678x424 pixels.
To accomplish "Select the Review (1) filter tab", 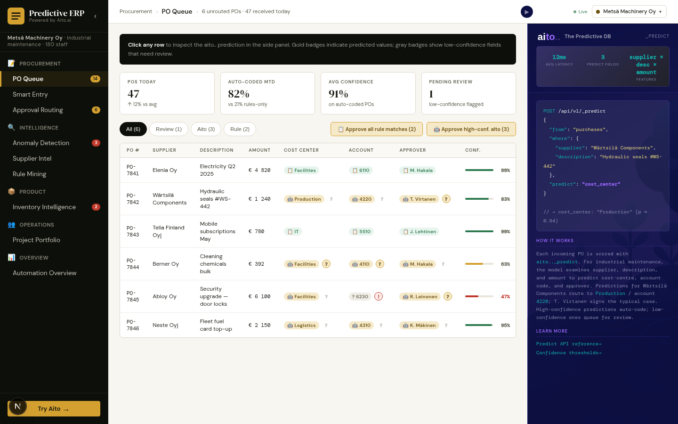I will point(169,129).
